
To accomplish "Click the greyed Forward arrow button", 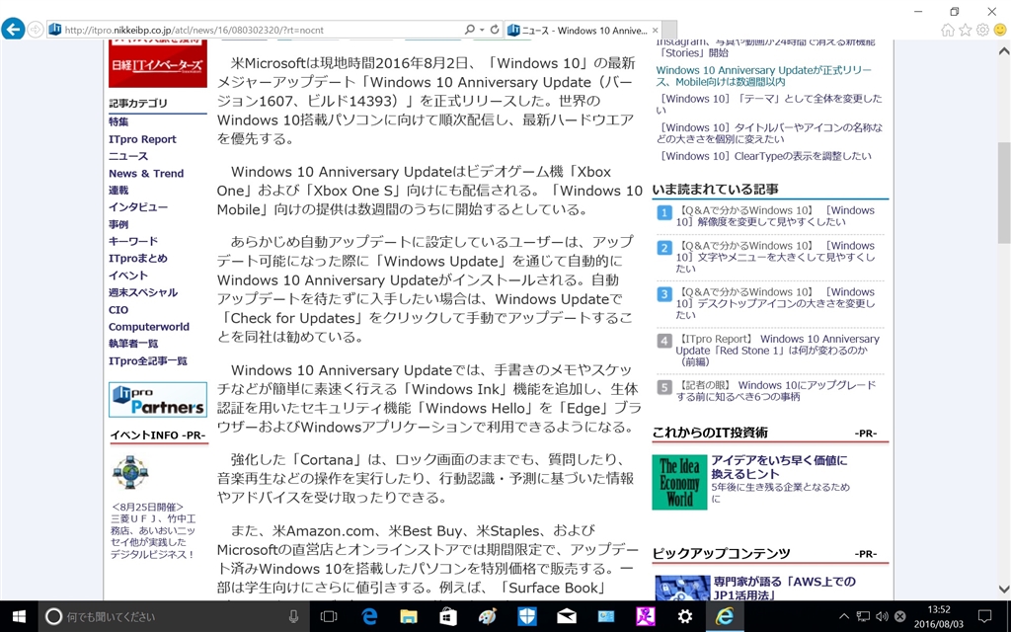I will (36, 30).
